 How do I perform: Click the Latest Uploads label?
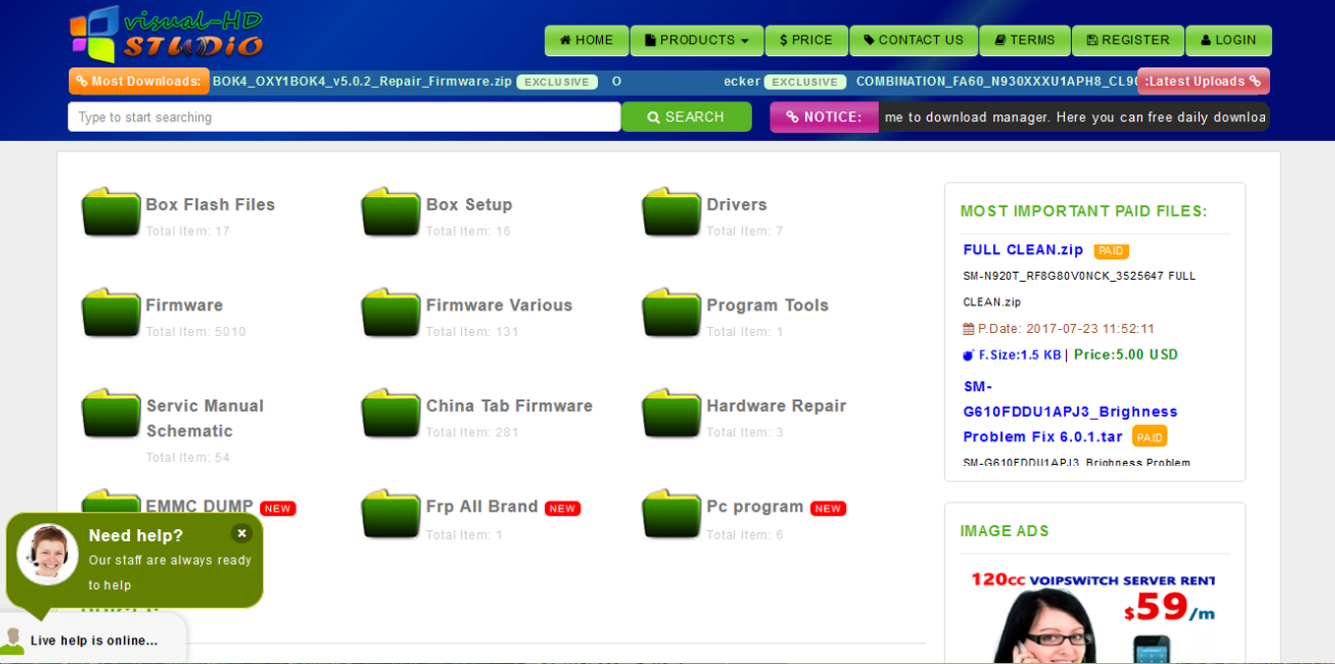[1203, 82]
